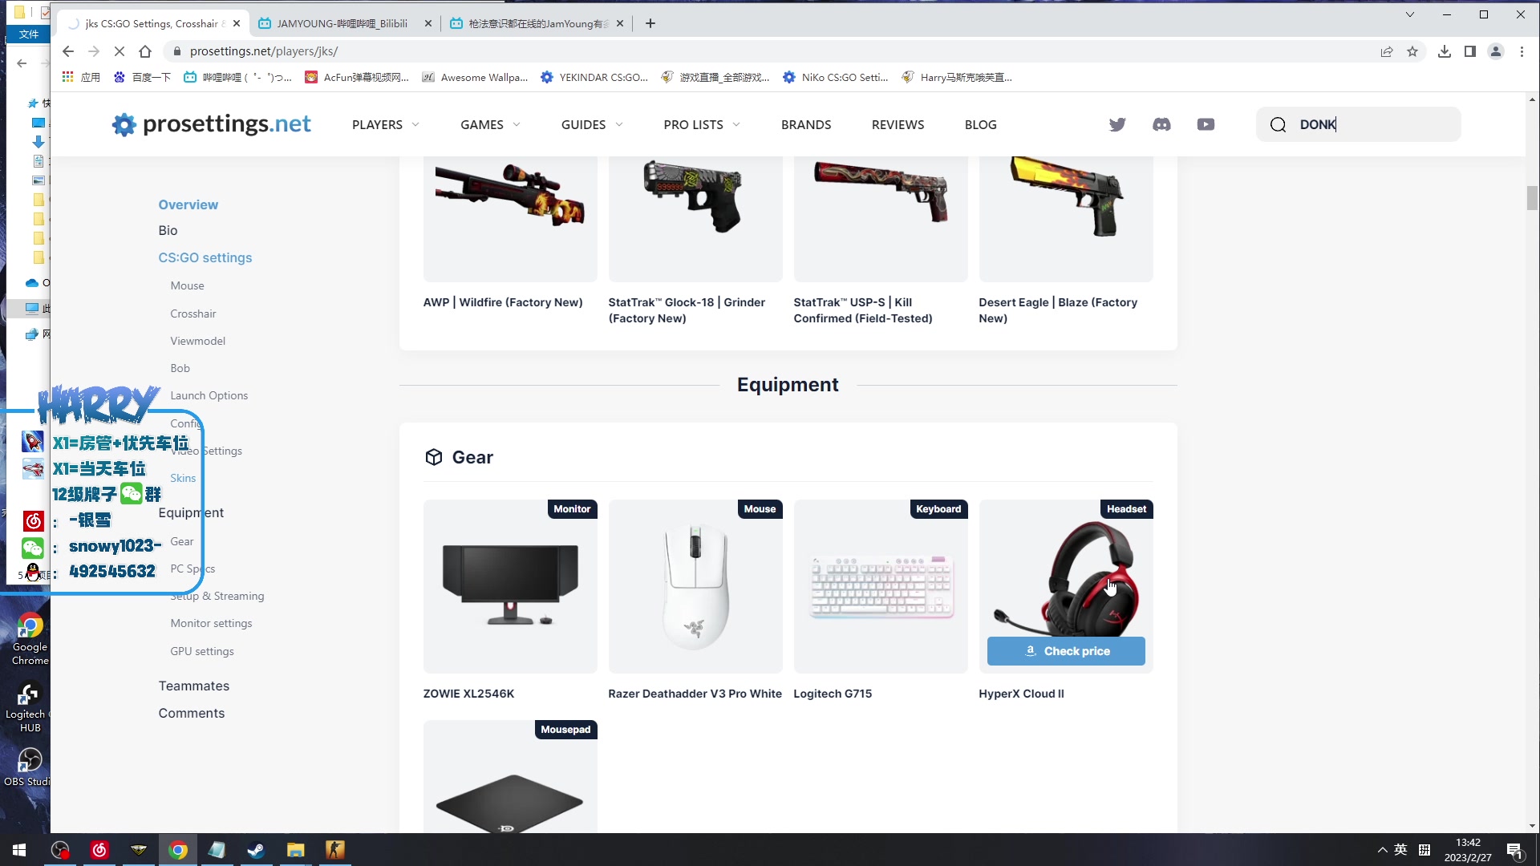Stop loading the current page
This screenshot has width=1540, height=866.
pyautogui.click(x=119, y=51)
